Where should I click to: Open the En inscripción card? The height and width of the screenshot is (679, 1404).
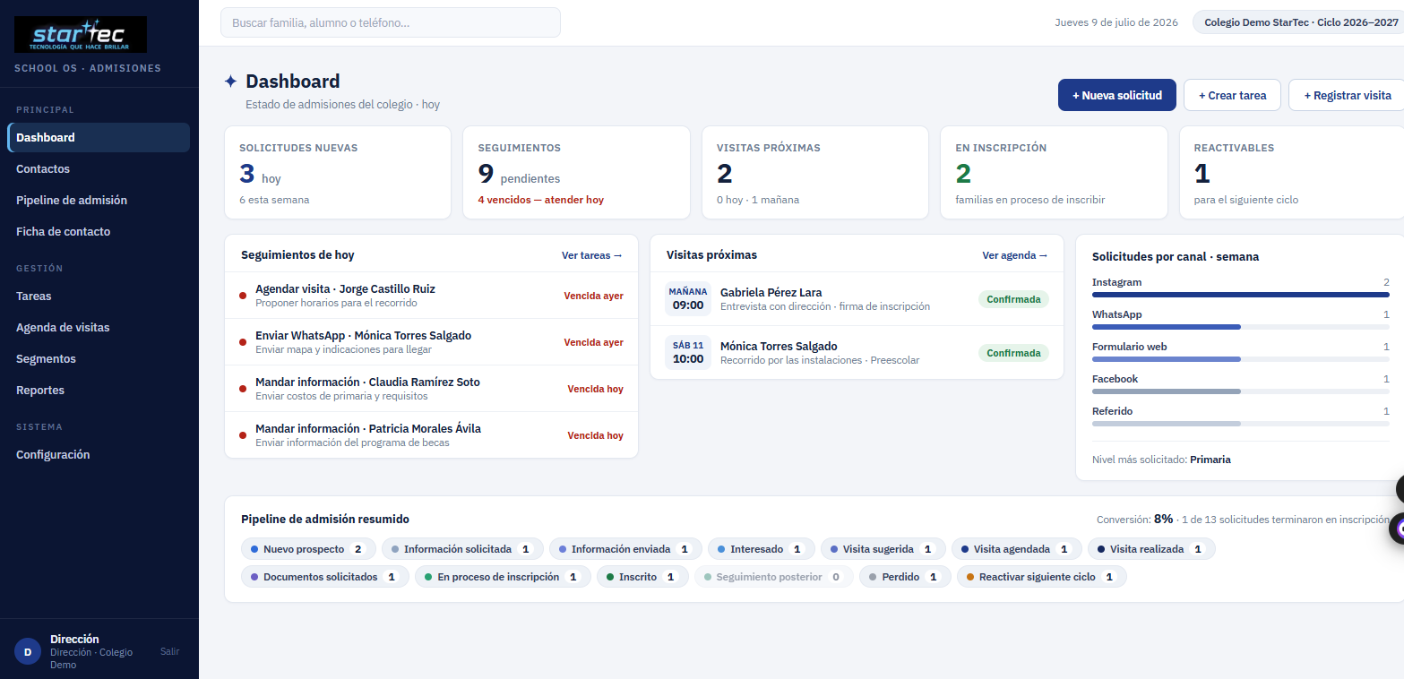point(1054,172)
